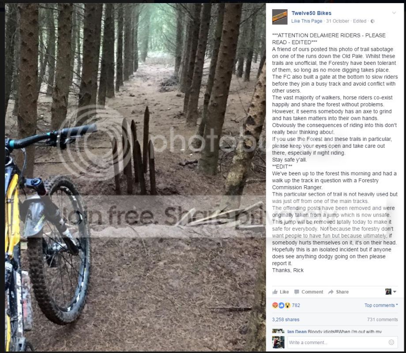
Task: Click the reaction emoji icons
Action: tap(281, 305)
